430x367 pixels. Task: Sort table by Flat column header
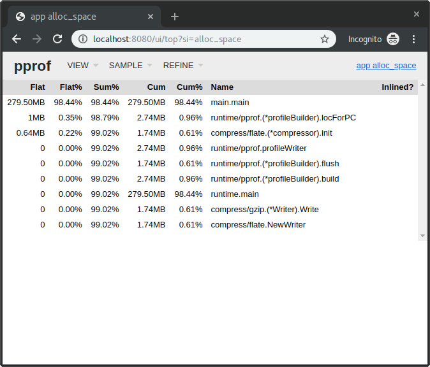pos(38,87)
